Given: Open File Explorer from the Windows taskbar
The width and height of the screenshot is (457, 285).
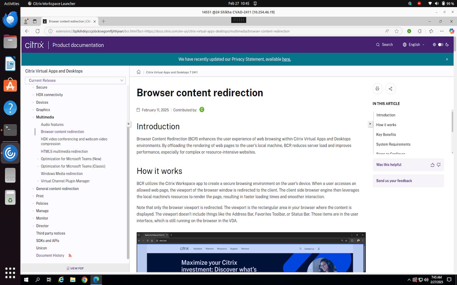Looking at the screenshot, I should coord(72,280).
